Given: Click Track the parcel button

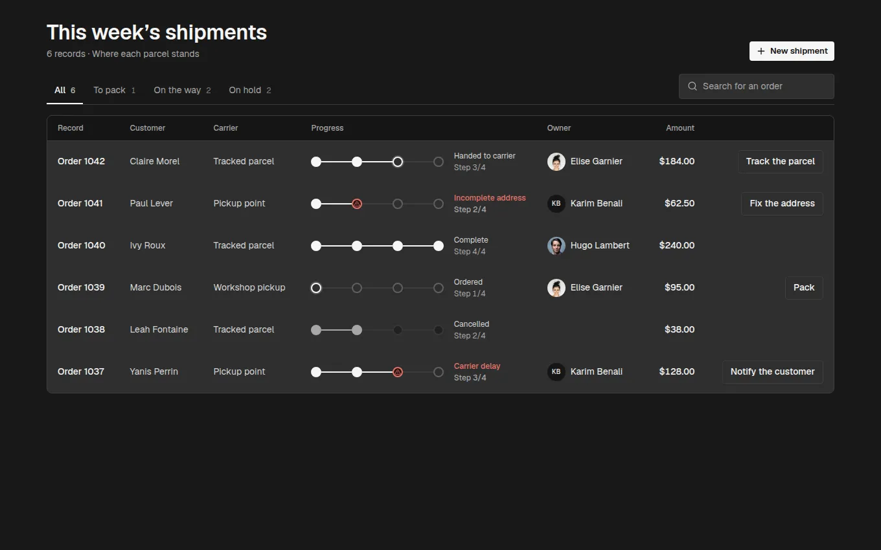Looking at the screenshot, I should (781, 162).
